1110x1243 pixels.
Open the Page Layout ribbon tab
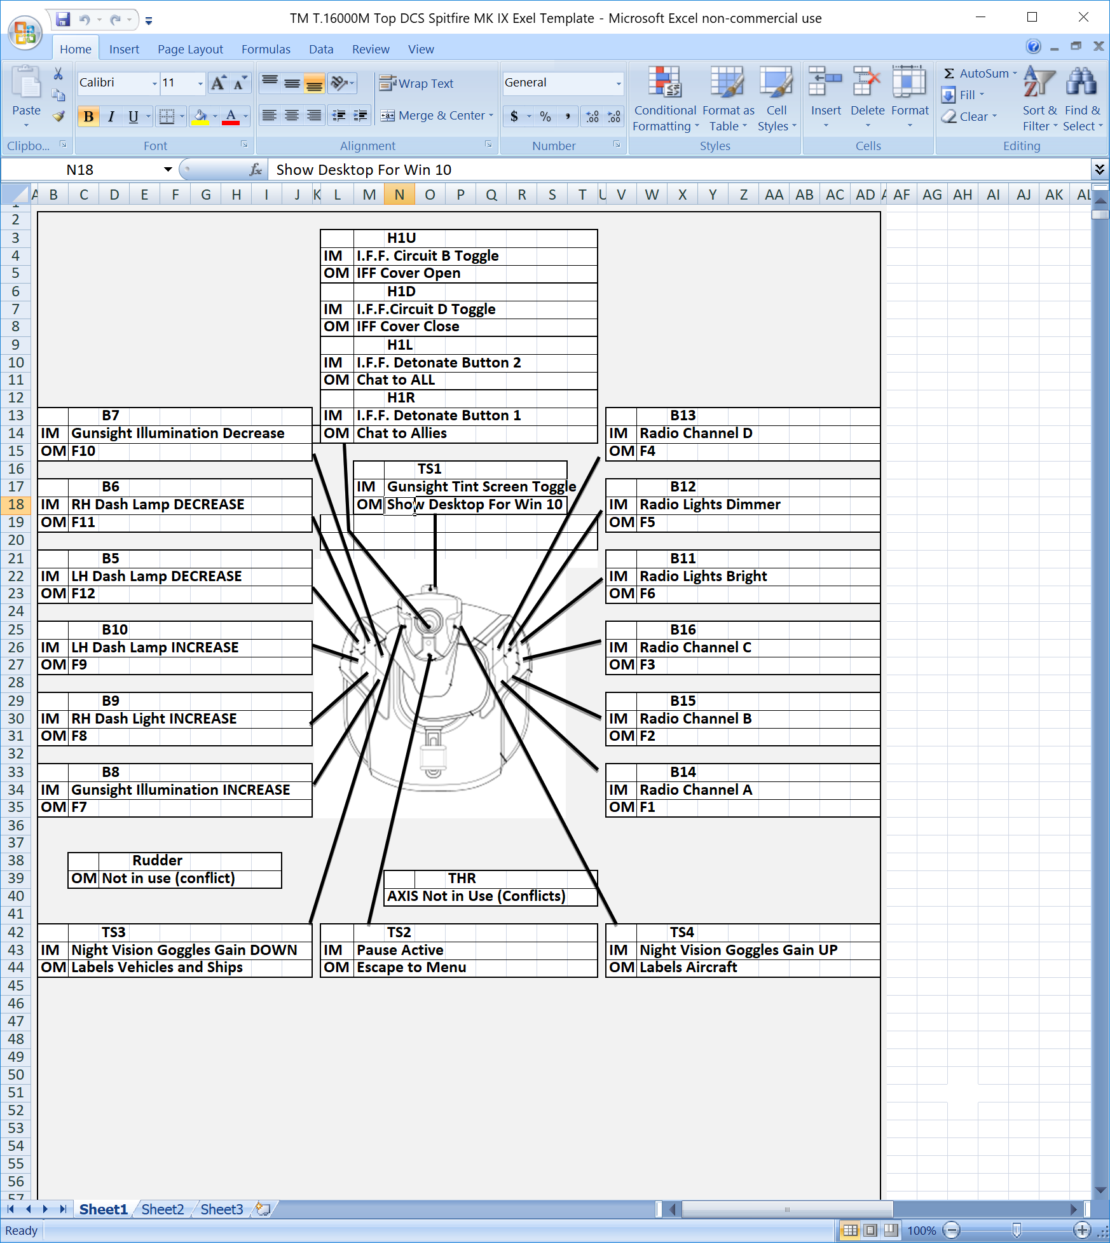[x=190, y=49]
